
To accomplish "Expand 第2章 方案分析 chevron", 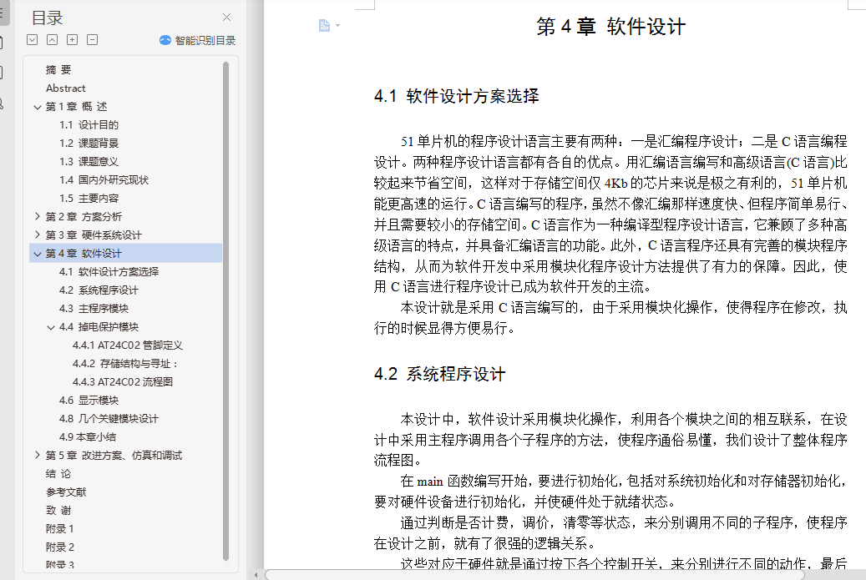I will 37,216.
